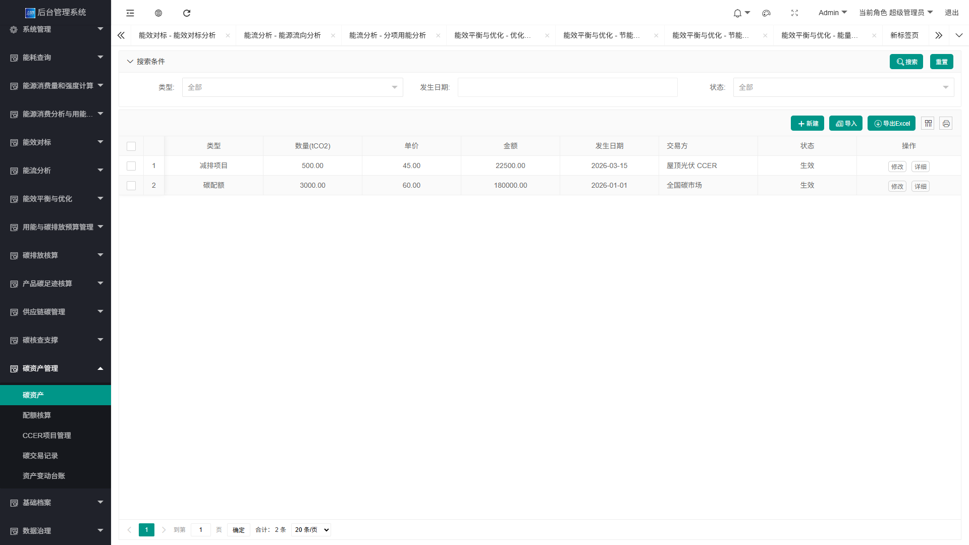Select all rows header checkbox

[x=131, y=146]
